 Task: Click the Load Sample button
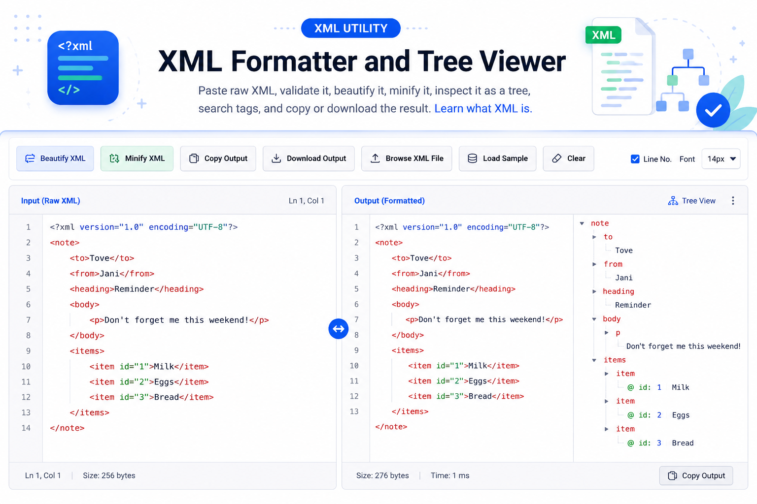[497, 158]
